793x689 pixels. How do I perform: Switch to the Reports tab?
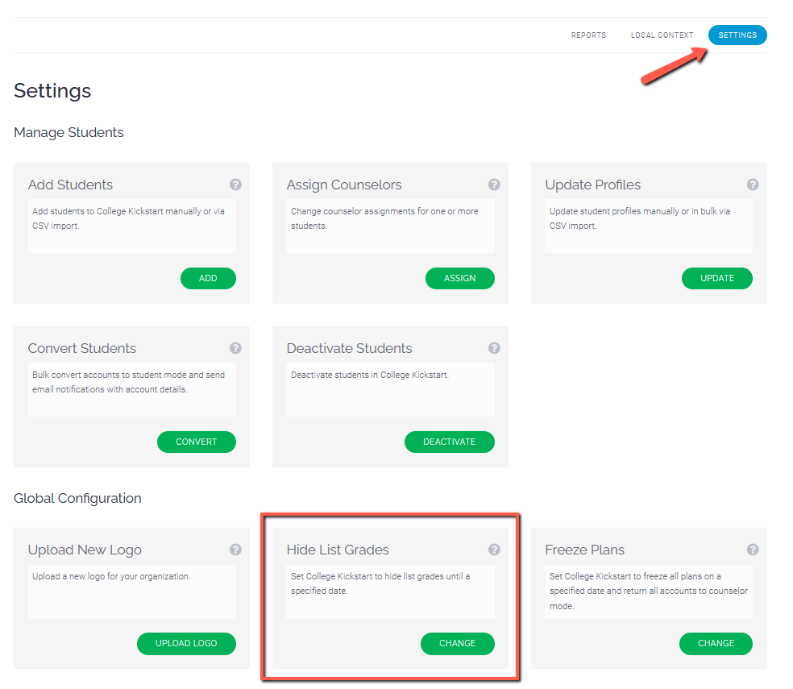coord(588,35)
